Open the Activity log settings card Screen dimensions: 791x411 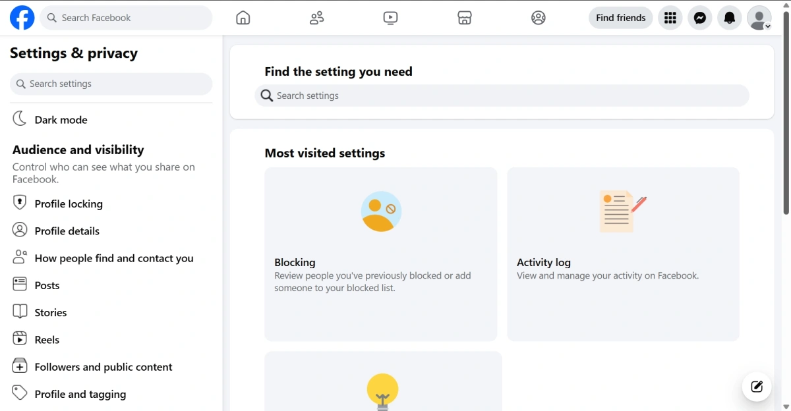click(x=623, y=254)
